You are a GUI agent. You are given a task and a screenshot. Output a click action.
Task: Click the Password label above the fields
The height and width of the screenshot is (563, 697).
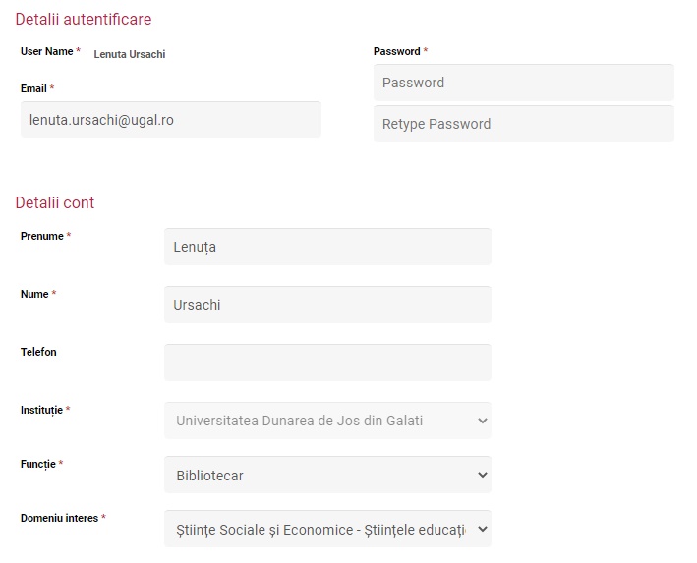(396, 51)
